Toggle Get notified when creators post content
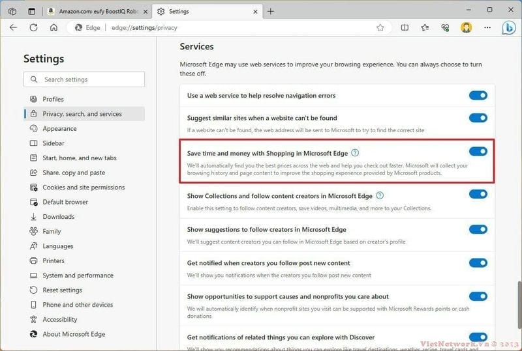Screen dimensions: 522x351 point(478,263)
